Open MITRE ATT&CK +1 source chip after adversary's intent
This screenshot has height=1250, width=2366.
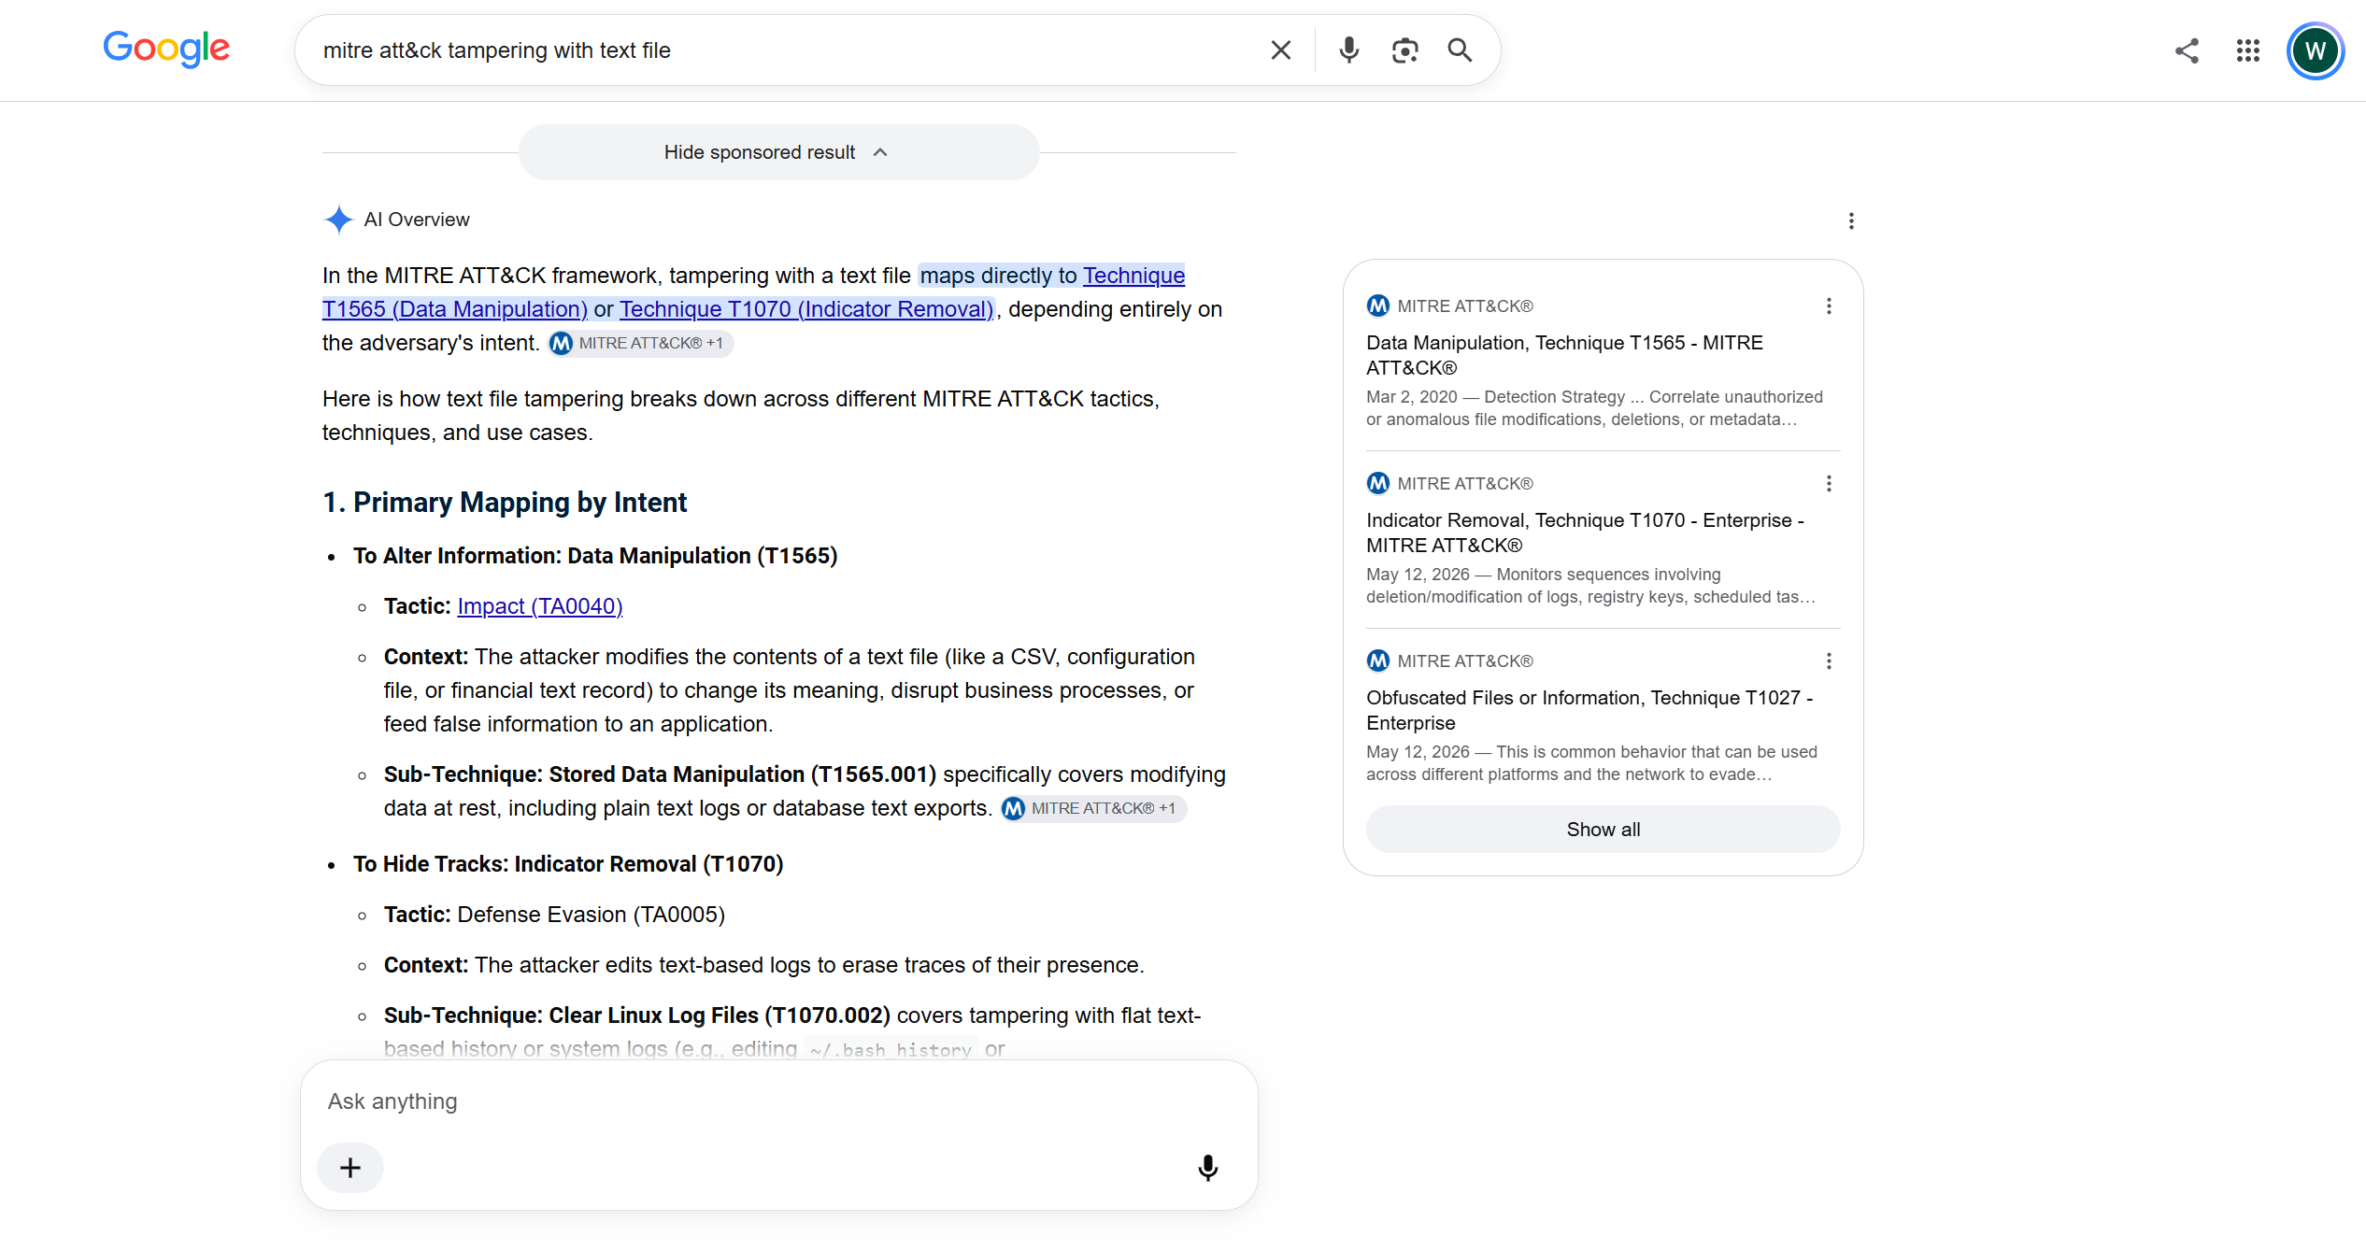[641, 344]
